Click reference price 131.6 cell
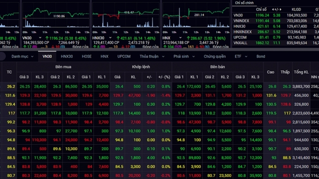 [x=10, y=95]
